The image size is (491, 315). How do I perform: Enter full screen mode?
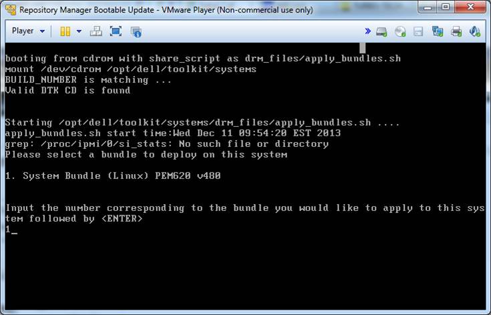116,31
